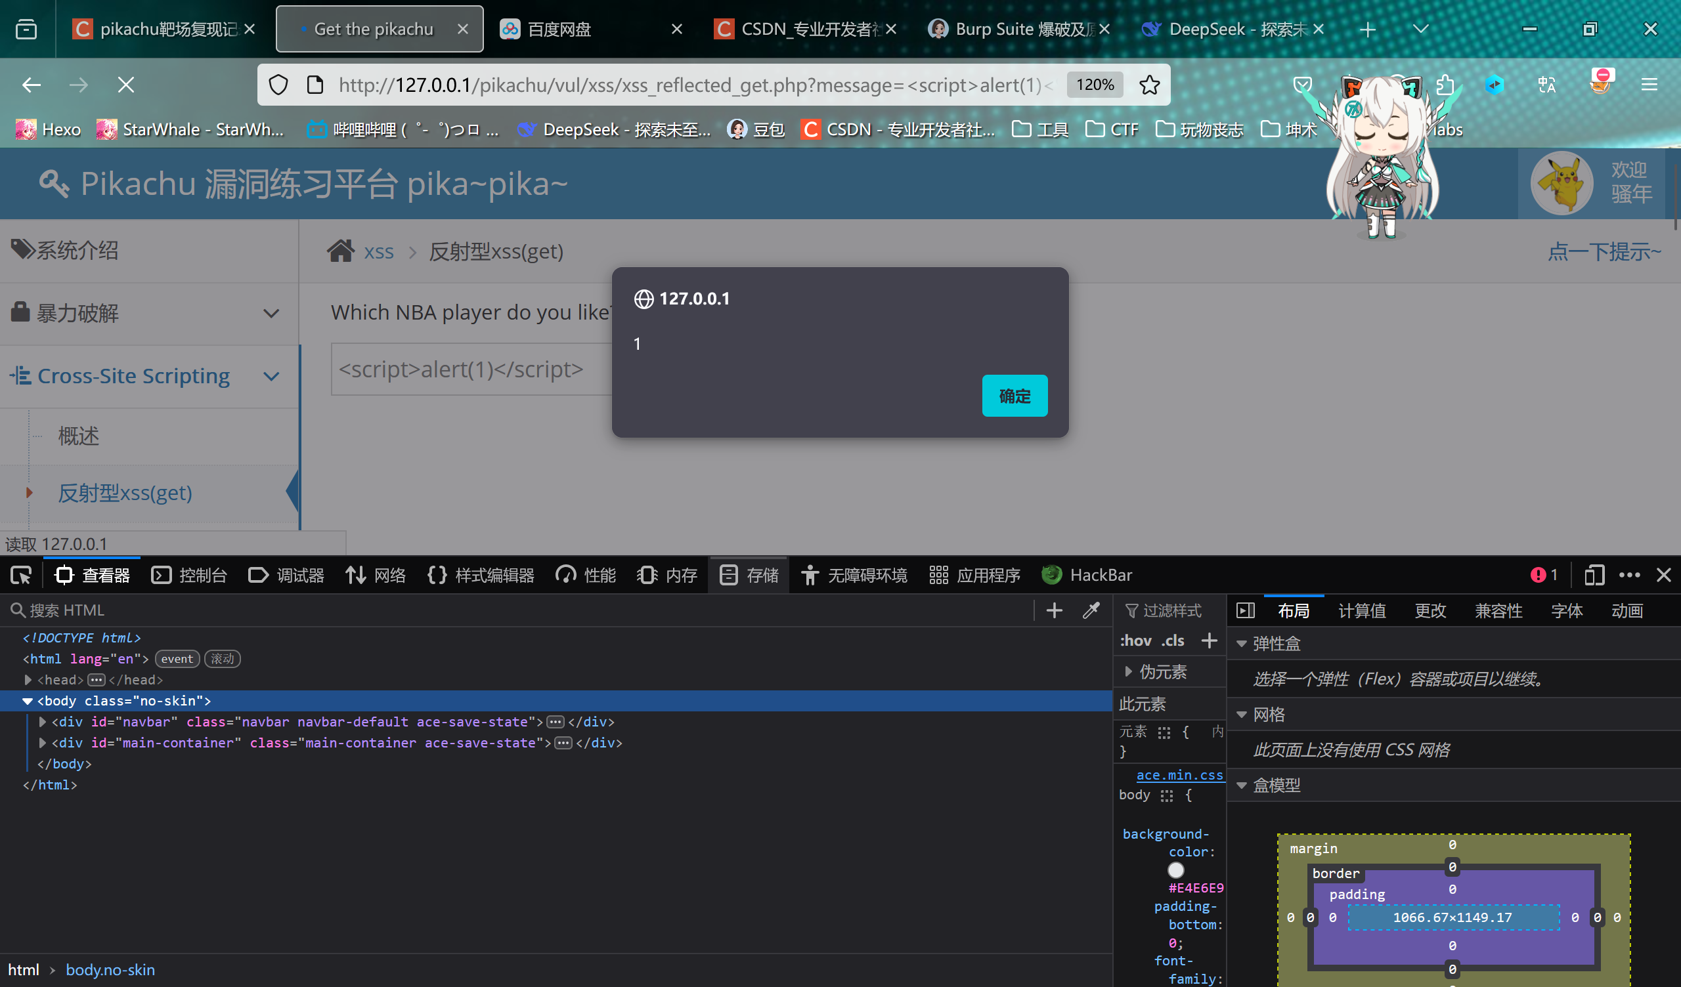The image size is (1681, 987).
Task: Expand the head element node
Action: point(28,680)
